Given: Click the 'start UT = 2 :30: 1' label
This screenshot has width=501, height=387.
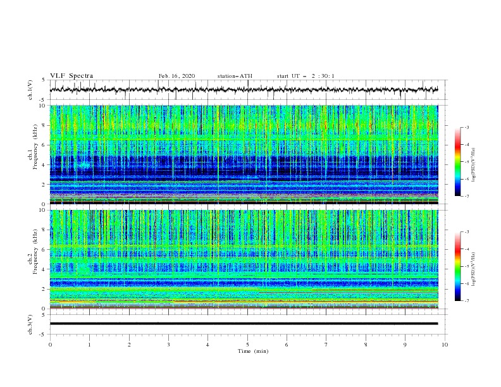Looking at the screenshot, I should coord(306,76).
